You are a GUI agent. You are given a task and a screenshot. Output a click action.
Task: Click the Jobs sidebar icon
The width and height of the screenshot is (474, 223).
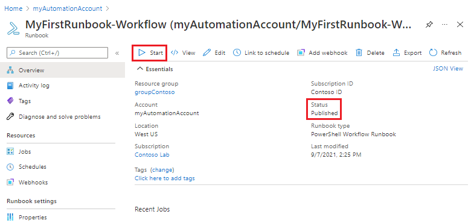point(10,152)
